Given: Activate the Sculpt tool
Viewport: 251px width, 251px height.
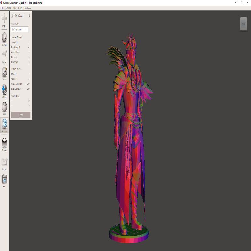Looking at the screenshot, I should click(4, 73).
